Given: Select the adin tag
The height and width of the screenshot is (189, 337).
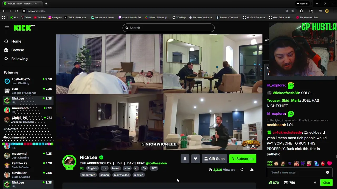Looking at the screenshot, I should click(x=127, y=168).
